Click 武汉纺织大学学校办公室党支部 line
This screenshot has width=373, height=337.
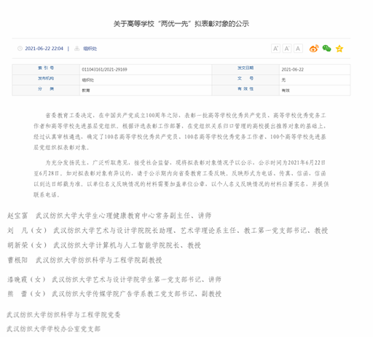[53, 329]
